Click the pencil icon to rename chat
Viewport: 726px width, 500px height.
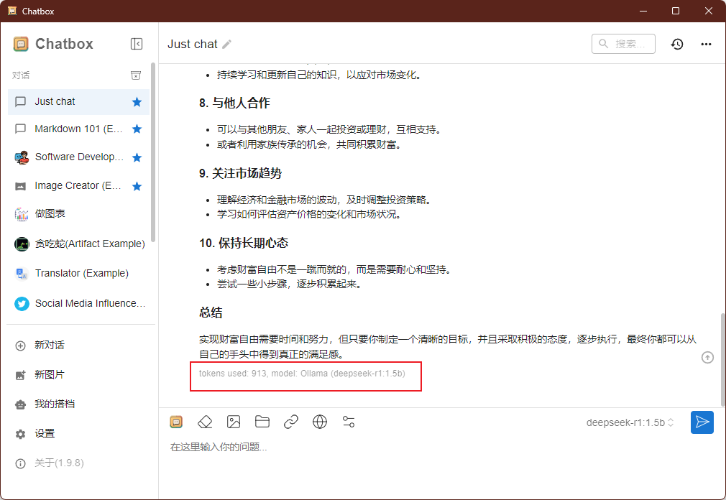pos(227,45)
